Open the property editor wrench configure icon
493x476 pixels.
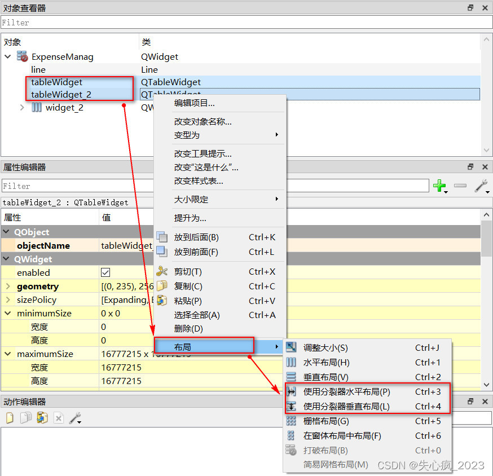[x=480, y=186]
